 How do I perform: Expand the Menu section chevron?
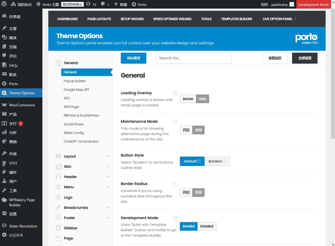(107, 187)
